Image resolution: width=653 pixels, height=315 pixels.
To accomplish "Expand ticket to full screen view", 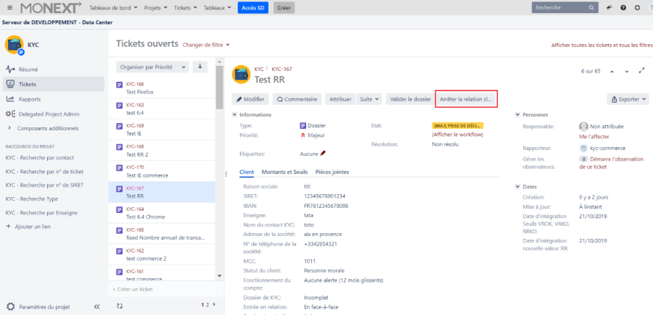I will (x=641, y=71).
